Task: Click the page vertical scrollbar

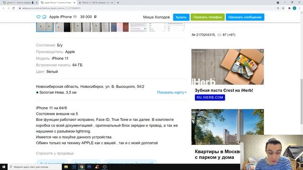Action: [x=302, y=102]
